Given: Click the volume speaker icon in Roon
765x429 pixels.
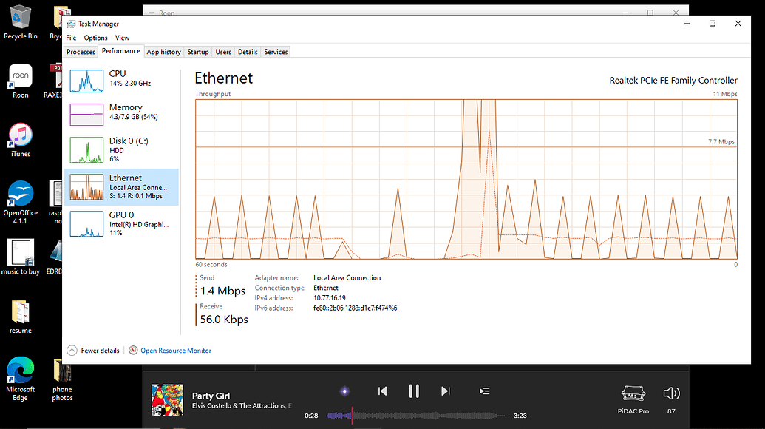Looking at the screenshot, I should pos(670,393).
